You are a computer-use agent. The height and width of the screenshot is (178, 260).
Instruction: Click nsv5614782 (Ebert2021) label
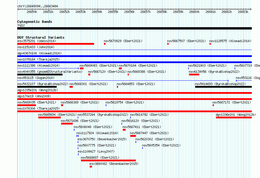(x=149, y=115)
